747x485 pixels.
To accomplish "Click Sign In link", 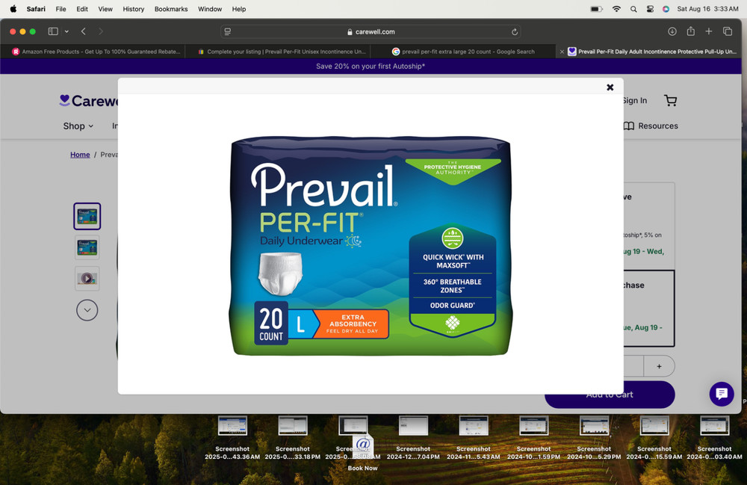I will [x=634, y=101].
